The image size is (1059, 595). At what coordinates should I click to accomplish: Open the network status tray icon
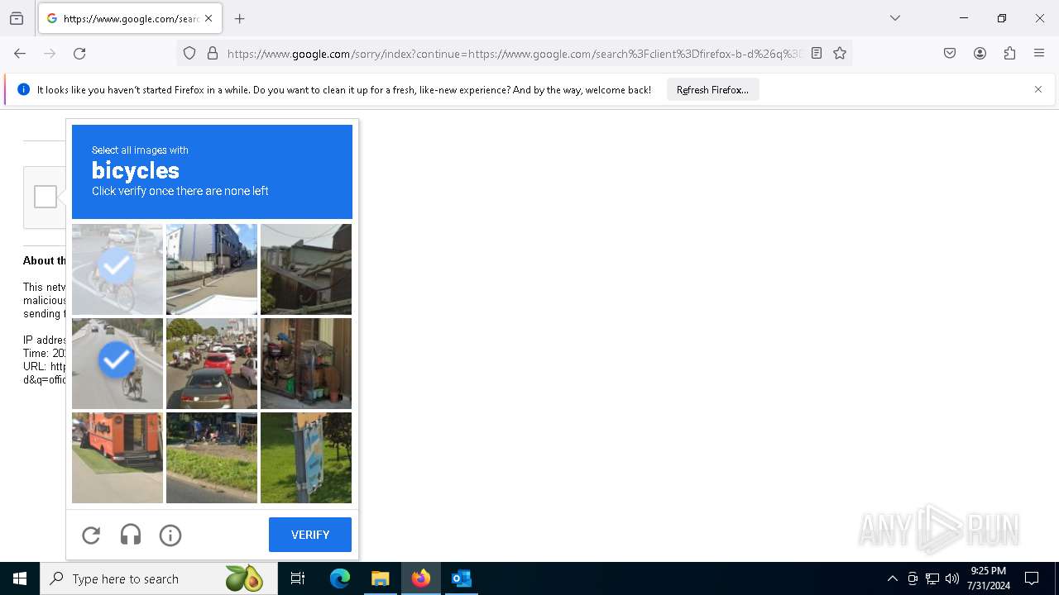[x=932, y=578]
